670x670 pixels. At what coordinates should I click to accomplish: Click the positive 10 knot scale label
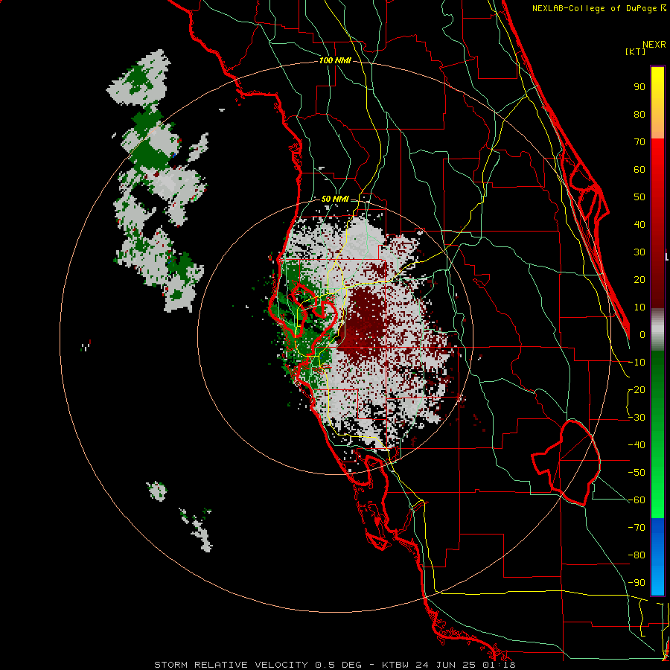click(x=639, y=307)
